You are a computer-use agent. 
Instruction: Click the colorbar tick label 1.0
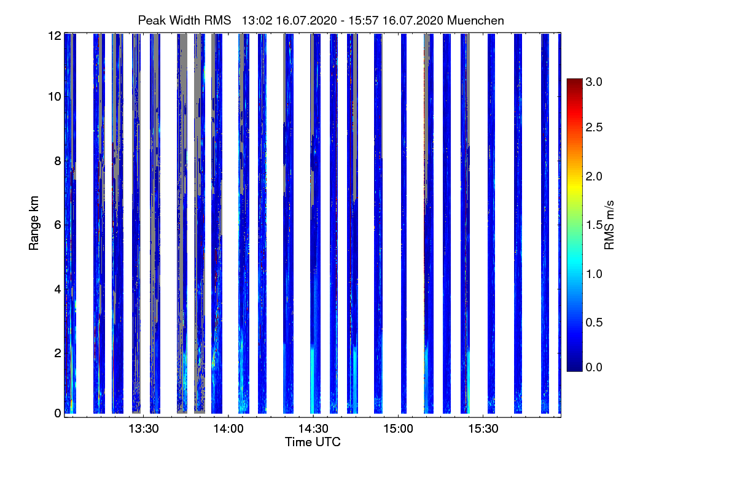pyautogui.click(x=593, y=274)
